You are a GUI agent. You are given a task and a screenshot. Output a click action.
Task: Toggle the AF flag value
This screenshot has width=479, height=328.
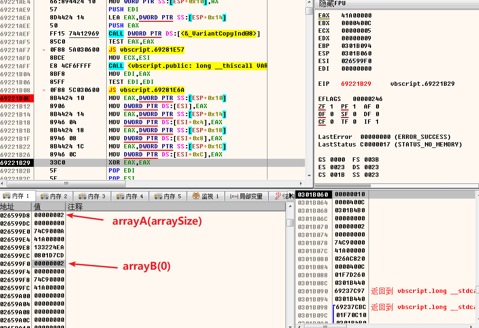[x=378, y=107]
